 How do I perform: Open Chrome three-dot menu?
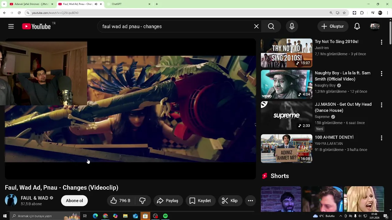[388, 13]
